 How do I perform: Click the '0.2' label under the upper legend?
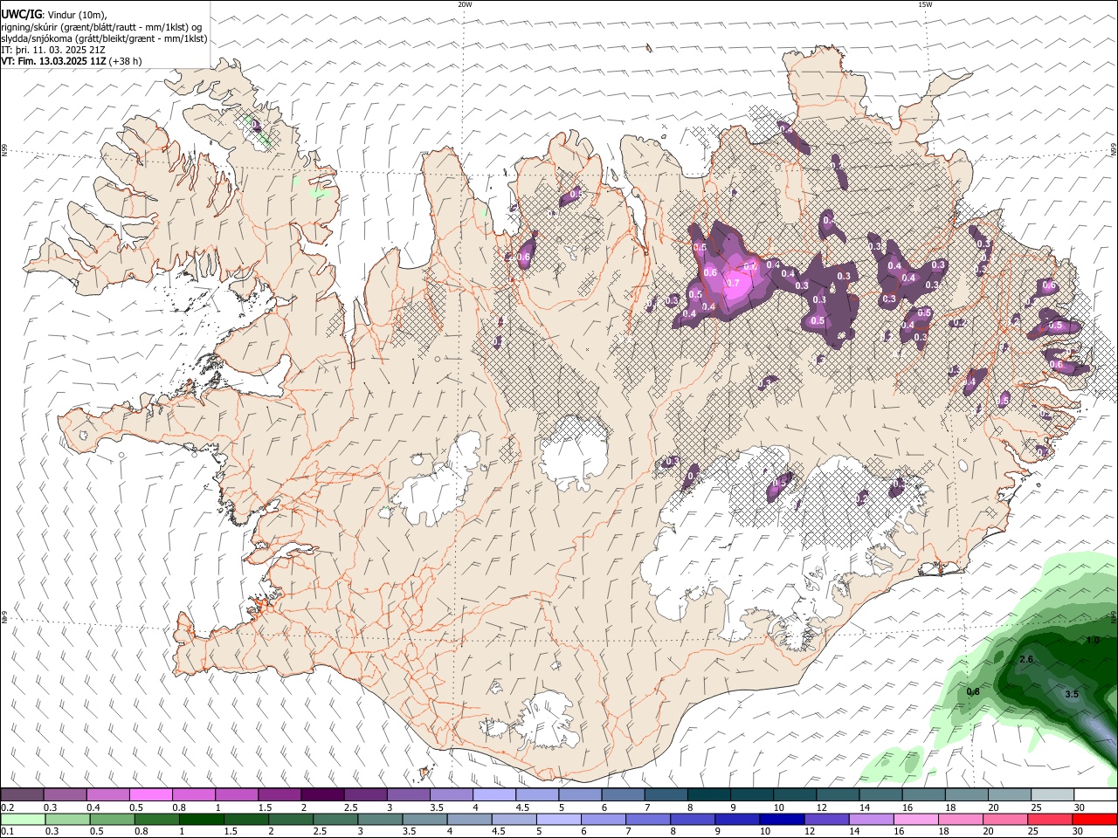click(6, 807)
